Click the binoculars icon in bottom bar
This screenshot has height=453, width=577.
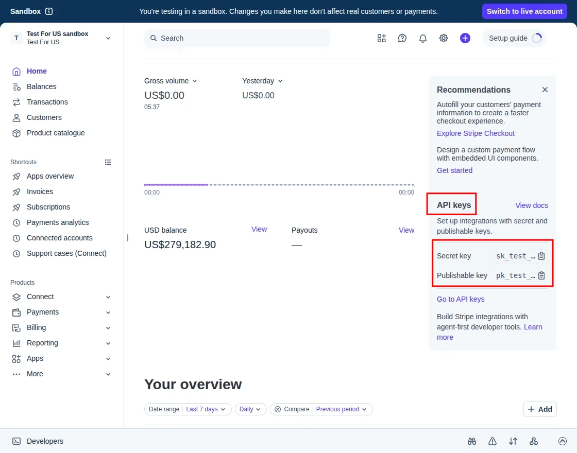tap(472, 441)
